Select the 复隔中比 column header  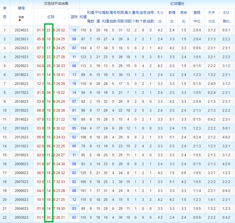pyautogui.click(x=197, y=17)
